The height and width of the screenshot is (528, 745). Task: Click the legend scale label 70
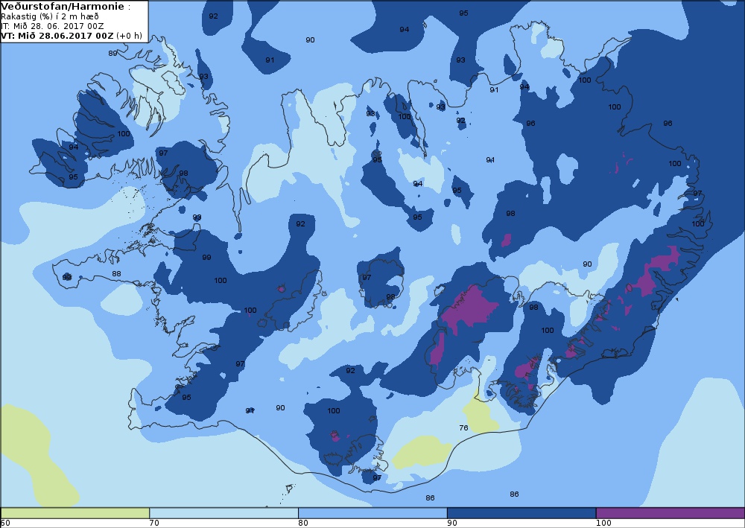pos(154,524)
